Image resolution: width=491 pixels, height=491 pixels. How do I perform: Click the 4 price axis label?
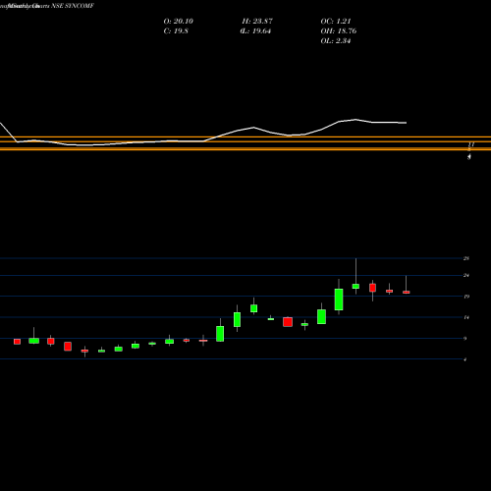(464, 359)
